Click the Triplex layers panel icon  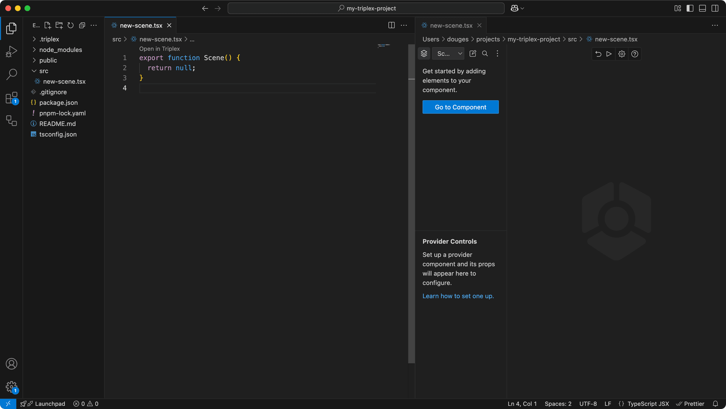click(424, 54)
